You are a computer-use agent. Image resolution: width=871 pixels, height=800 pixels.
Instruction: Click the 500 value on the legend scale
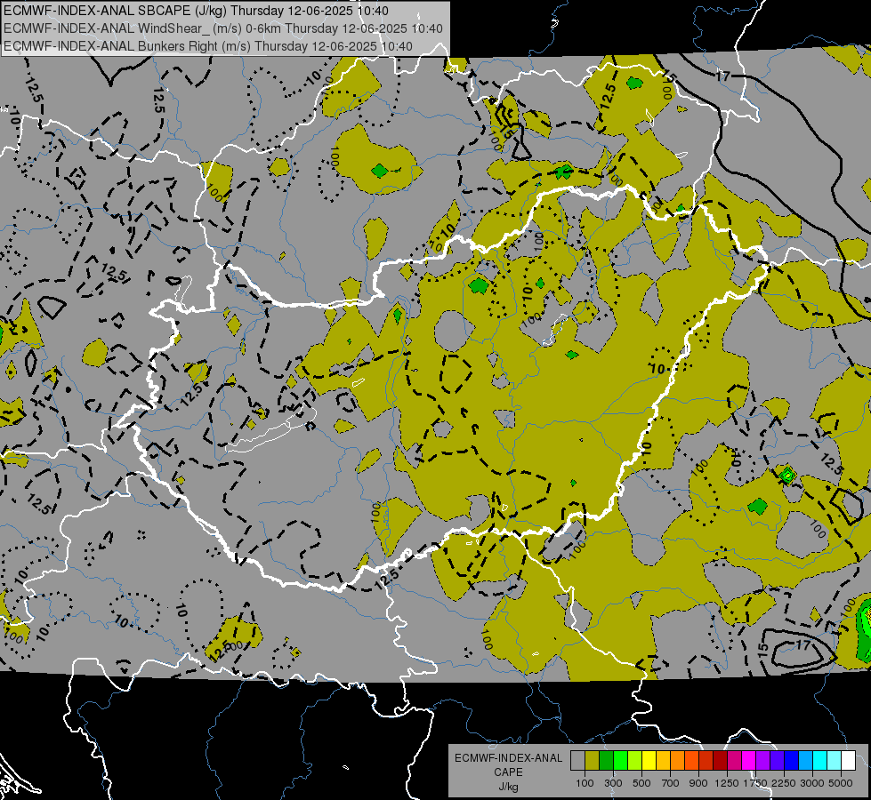click(x=641, y=783)
